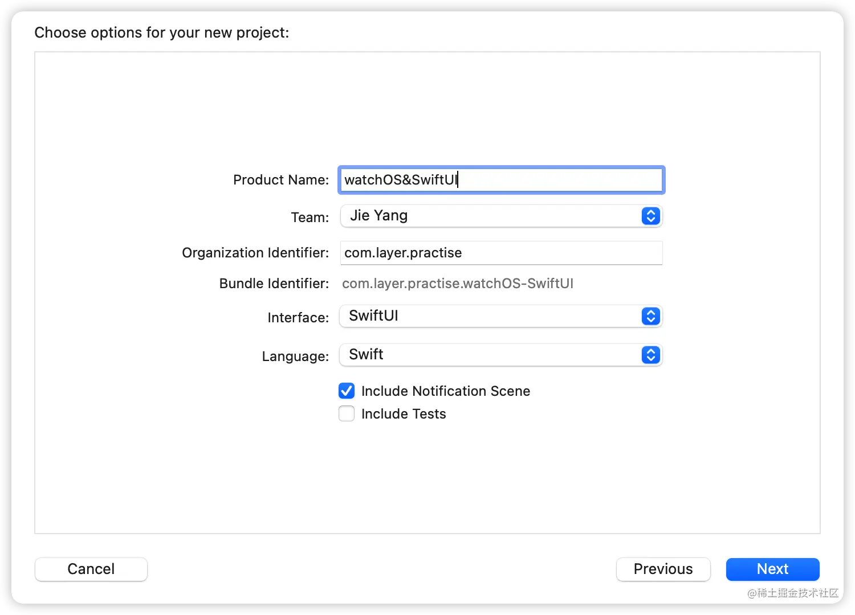The width and height of the screenshot is (855, 615).
Task: Dismiss the dialog with the Cancel button
Action: 91,569
